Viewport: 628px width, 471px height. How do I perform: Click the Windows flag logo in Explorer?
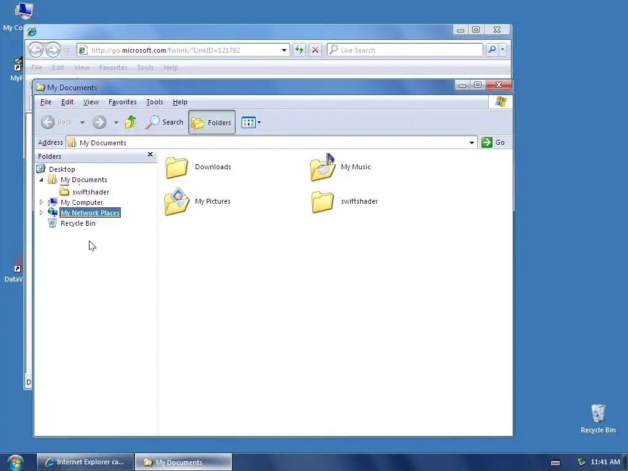pyautogui.click(x=500, y=102)
